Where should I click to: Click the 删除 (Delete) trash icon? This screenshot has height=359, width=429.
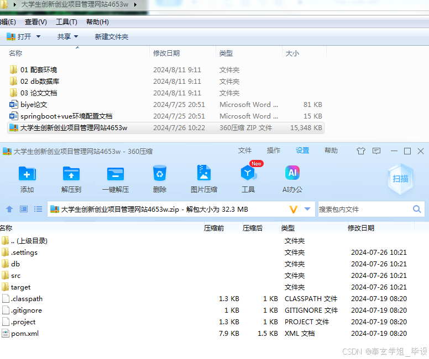pos(160,173)
